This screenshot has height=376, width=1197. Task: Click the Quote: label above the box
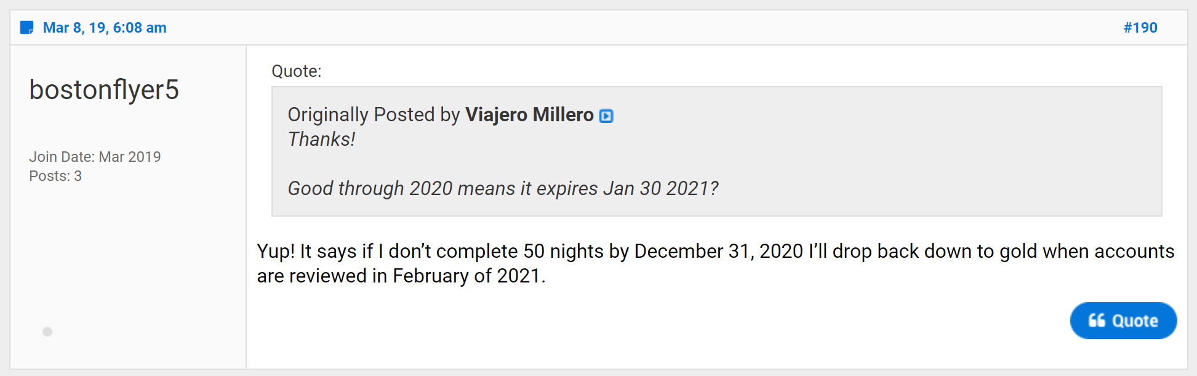click(297, 71)
